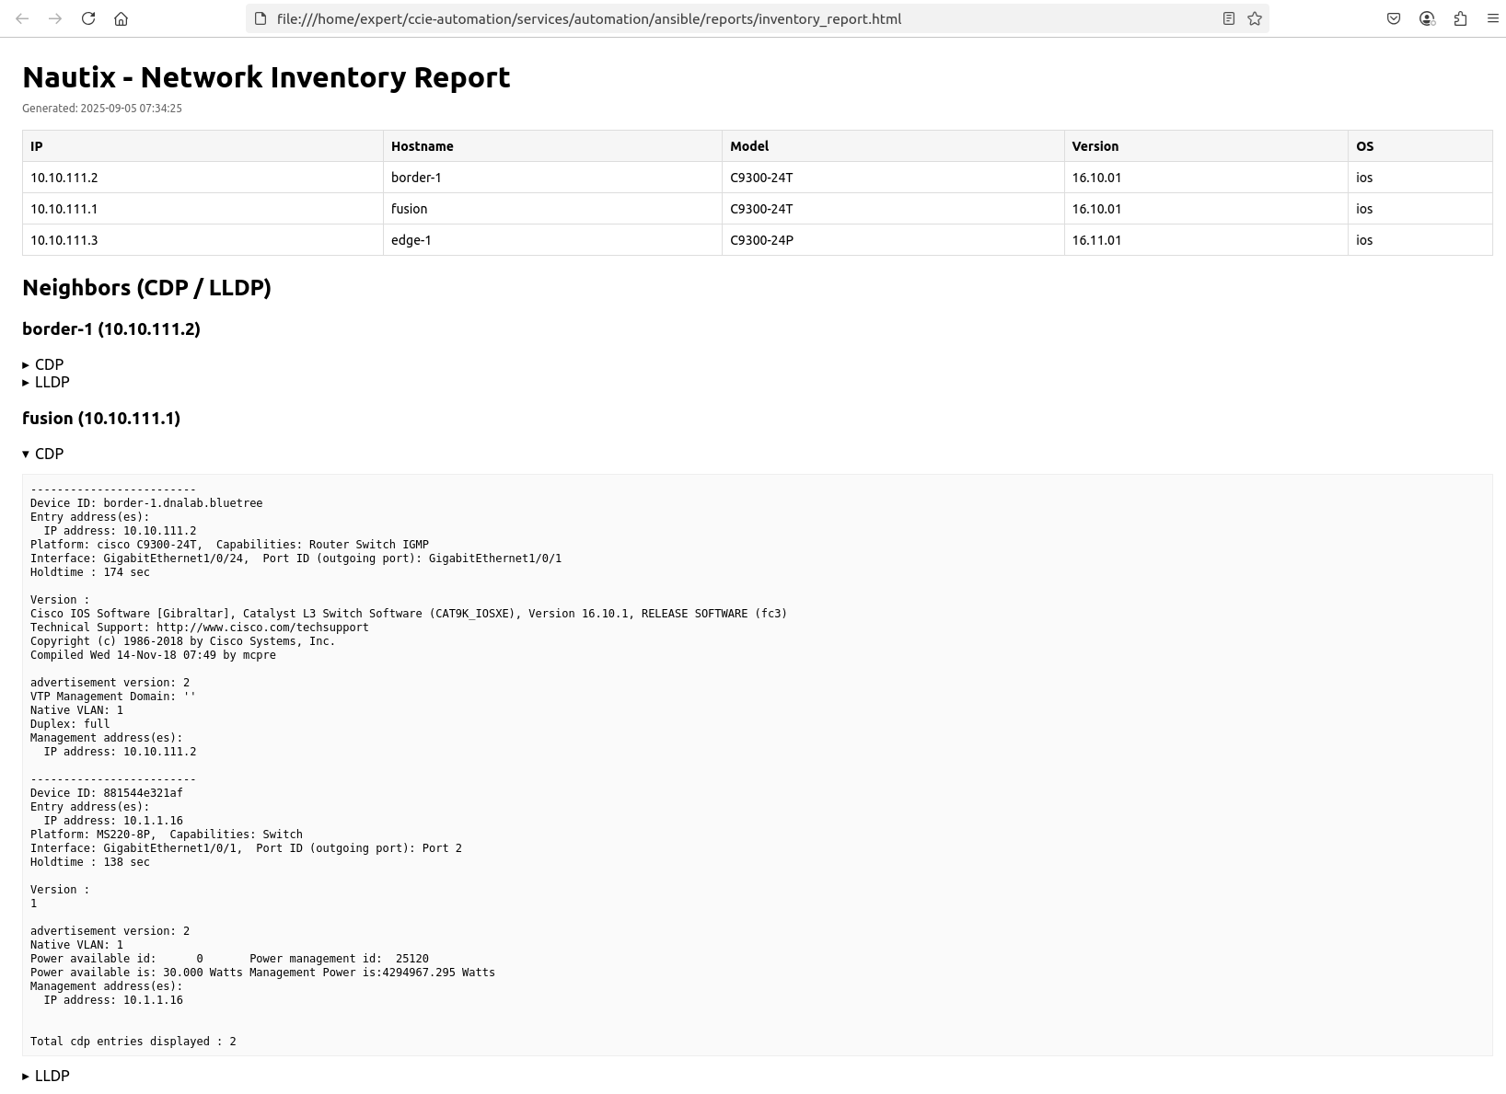Screen dimensions: 1506x1094
Task: Click the browser forward arrow
Action: [x=55, y=18]
